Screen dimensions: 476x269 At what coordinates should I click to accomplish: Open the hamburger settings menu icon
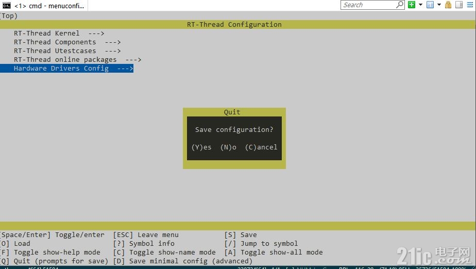click(470, 5)
